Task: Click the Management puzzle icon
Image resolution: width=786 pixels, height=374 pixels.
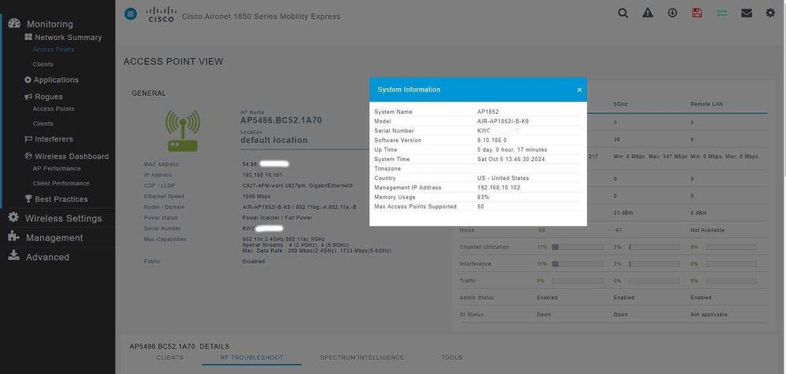Action: tap(13, 236)
